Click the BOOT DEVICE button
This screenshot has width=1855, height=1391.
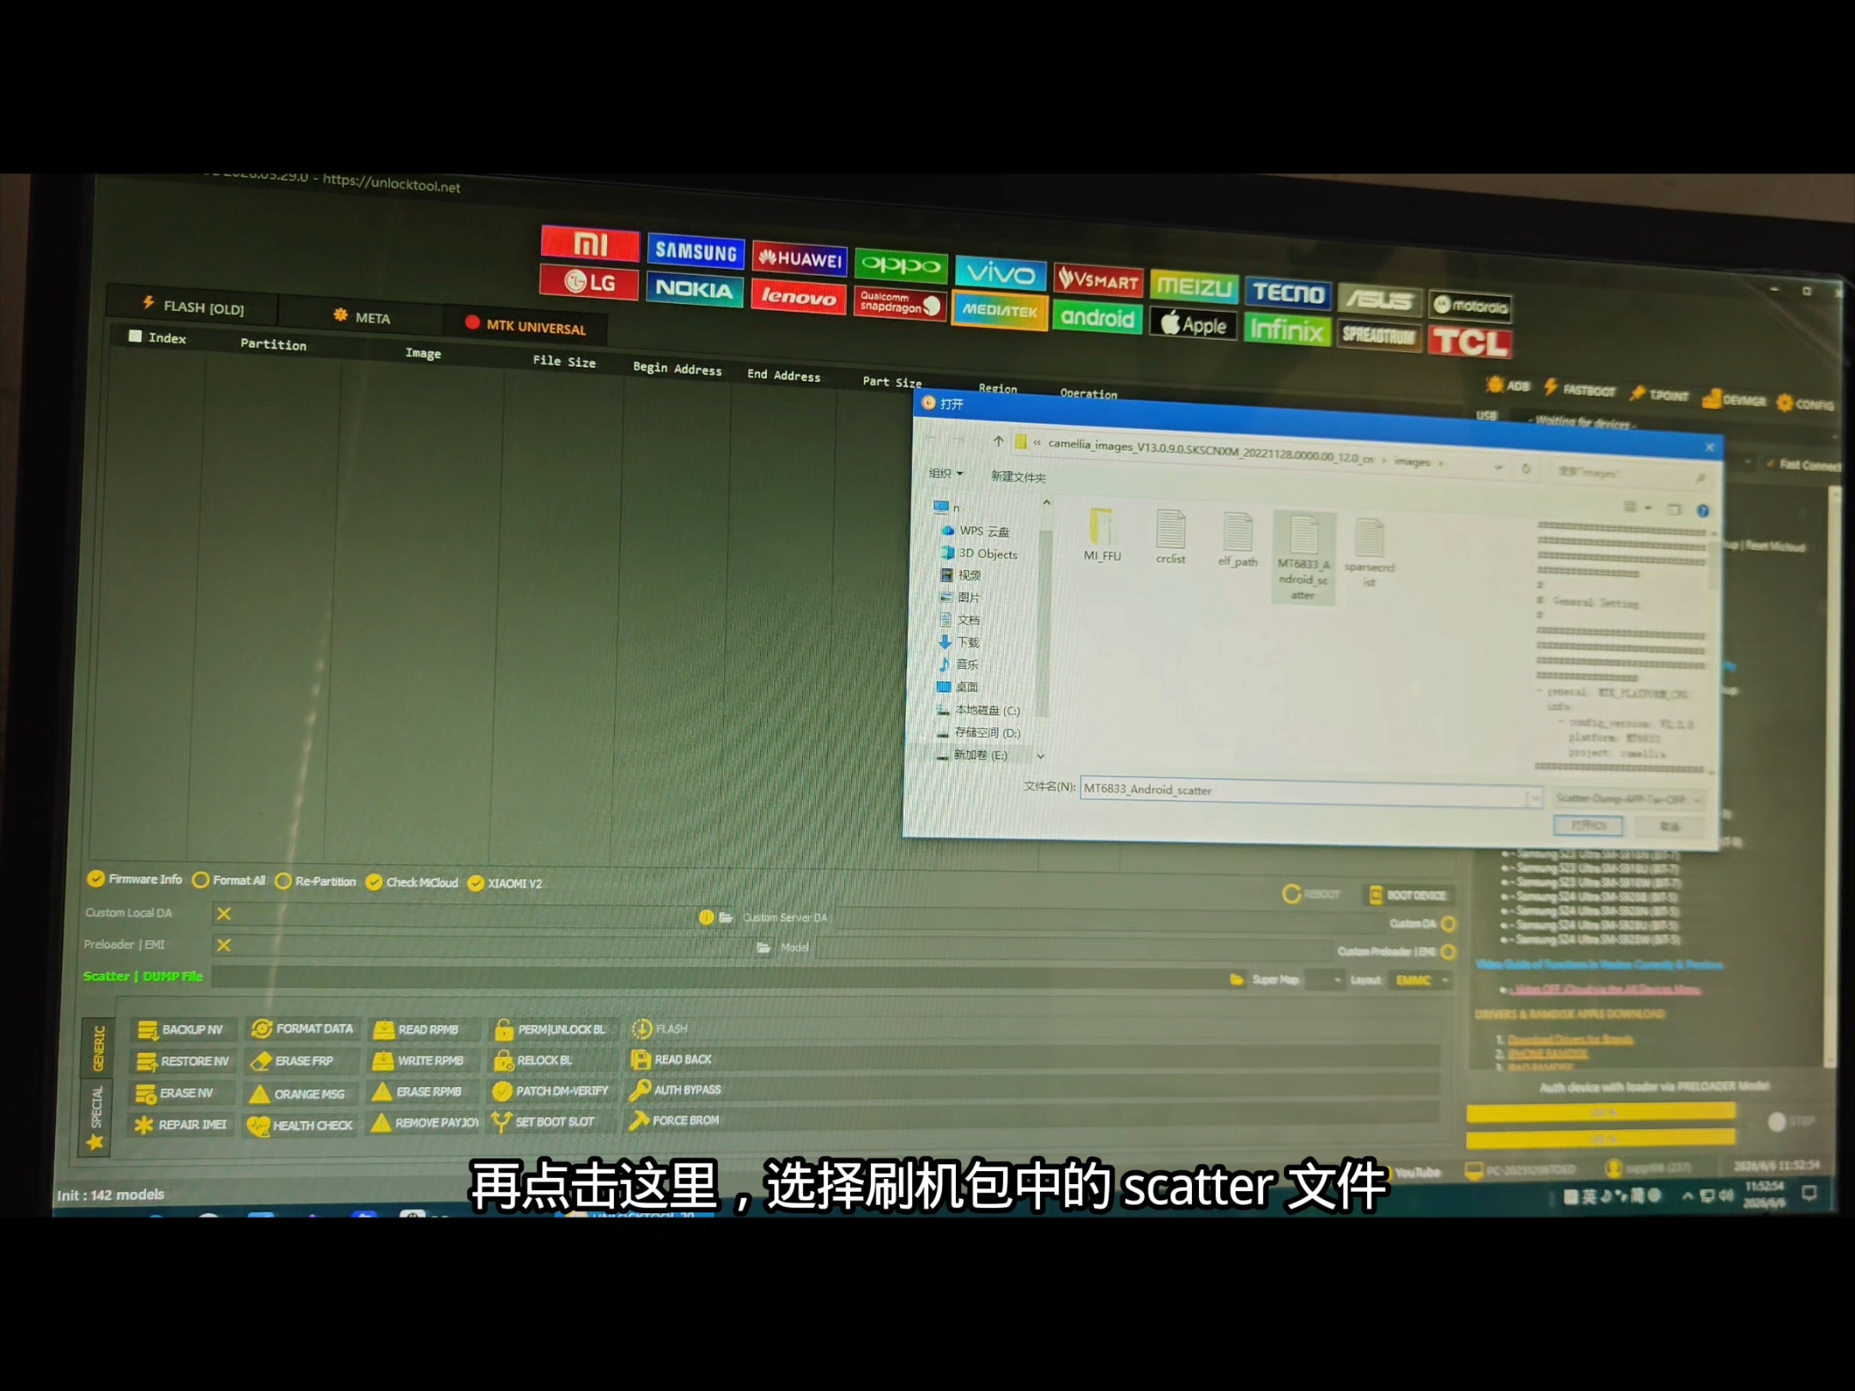coord(1408,896)
